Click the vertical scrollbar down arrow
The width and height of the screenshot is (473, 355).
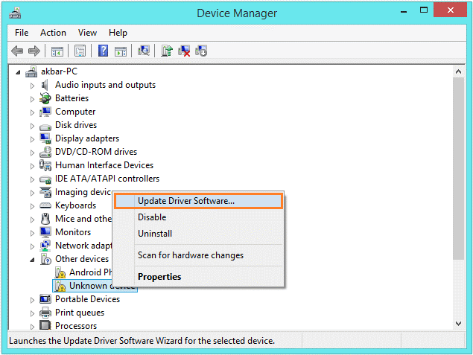pyautogui.click(x=459, y=324)
